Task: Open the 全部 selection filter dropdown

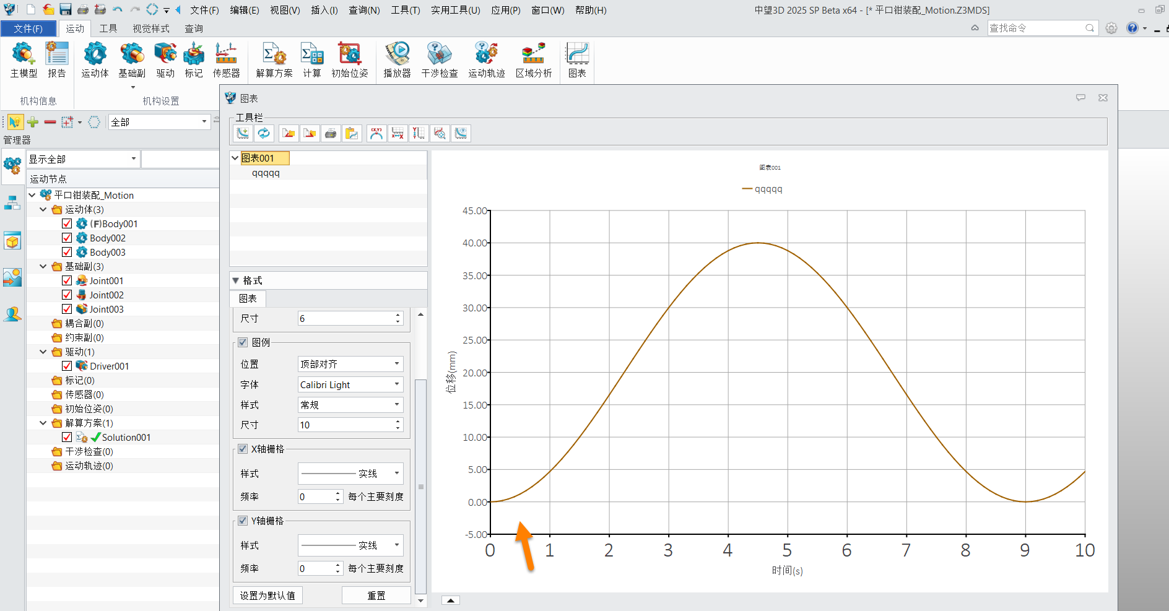Action: (x=159, y=122)
